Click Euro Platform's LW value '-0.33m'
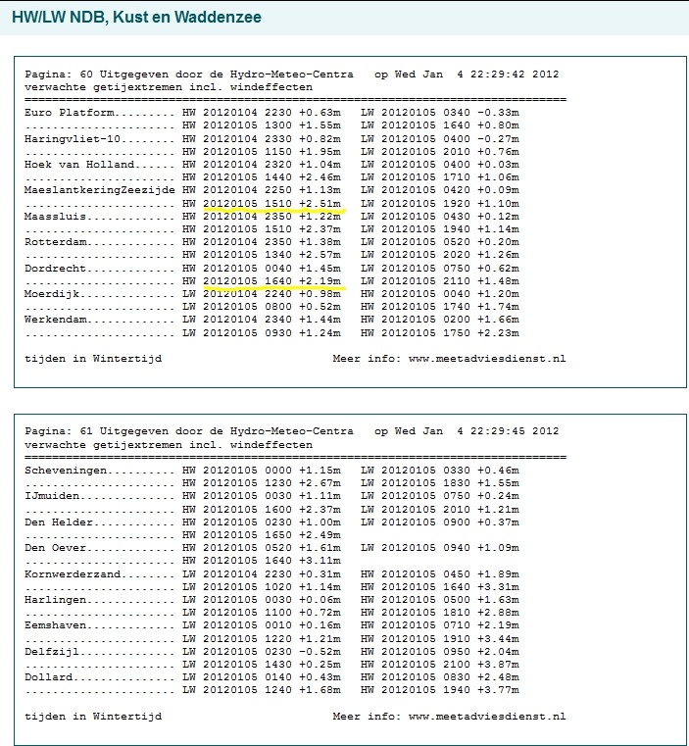The width and height of the screenshot is (689, 746). point(498,113)
